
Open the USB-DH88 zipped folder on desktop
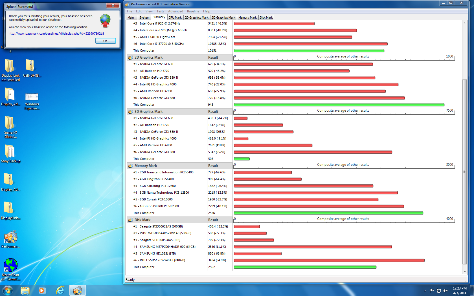point(32,68)
